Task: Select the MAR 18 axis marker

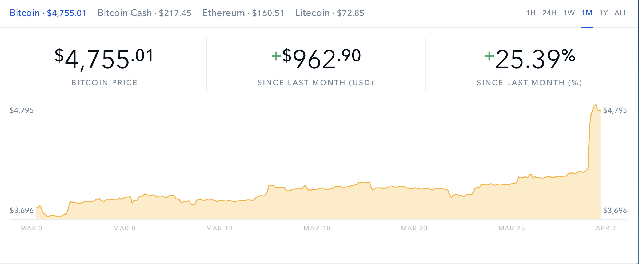Action: coord(317,228)
